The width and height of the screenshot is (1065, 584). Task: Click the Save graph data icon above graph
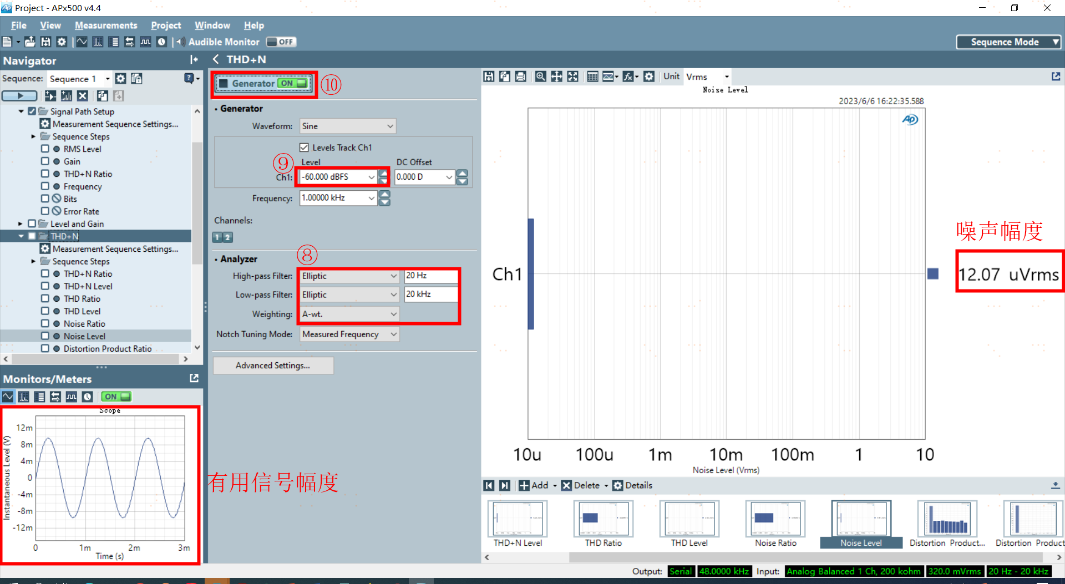(489, 77)
